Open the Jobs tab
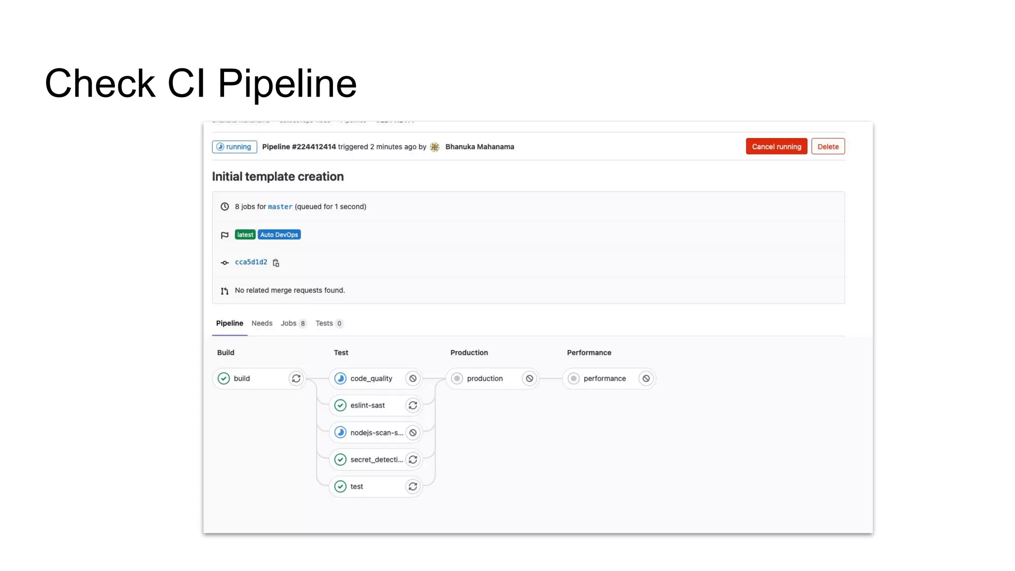Image resolution: width=1015 pixels, height=571 pixels. [293, 323]
